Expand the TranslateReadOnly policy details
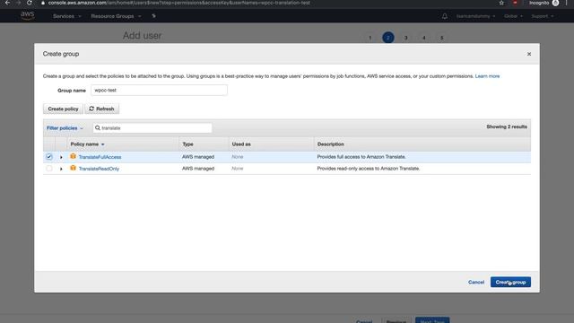The height and width of the screenshot is (323, 574). click(x=61, y=169)
